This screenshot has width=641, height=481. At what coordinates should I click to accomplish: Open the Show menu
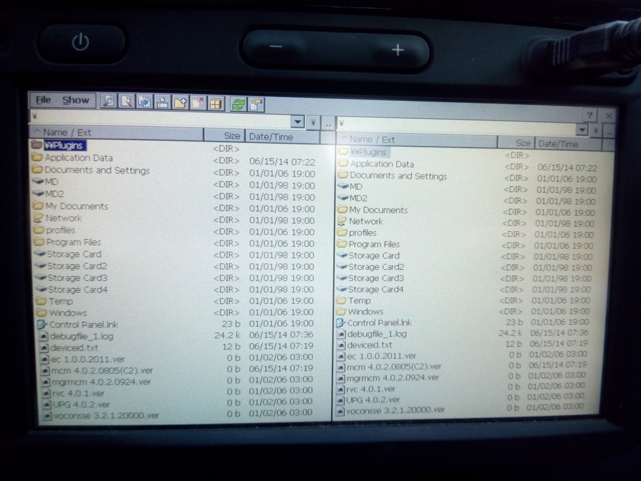[x=75, y=100]
